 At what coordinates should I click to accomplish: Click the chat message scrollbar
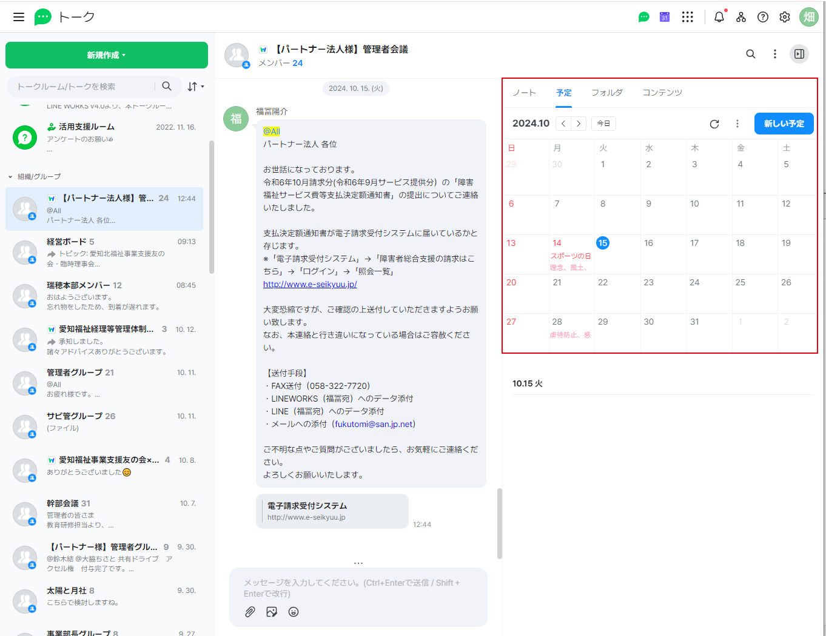tap(500, 523)
